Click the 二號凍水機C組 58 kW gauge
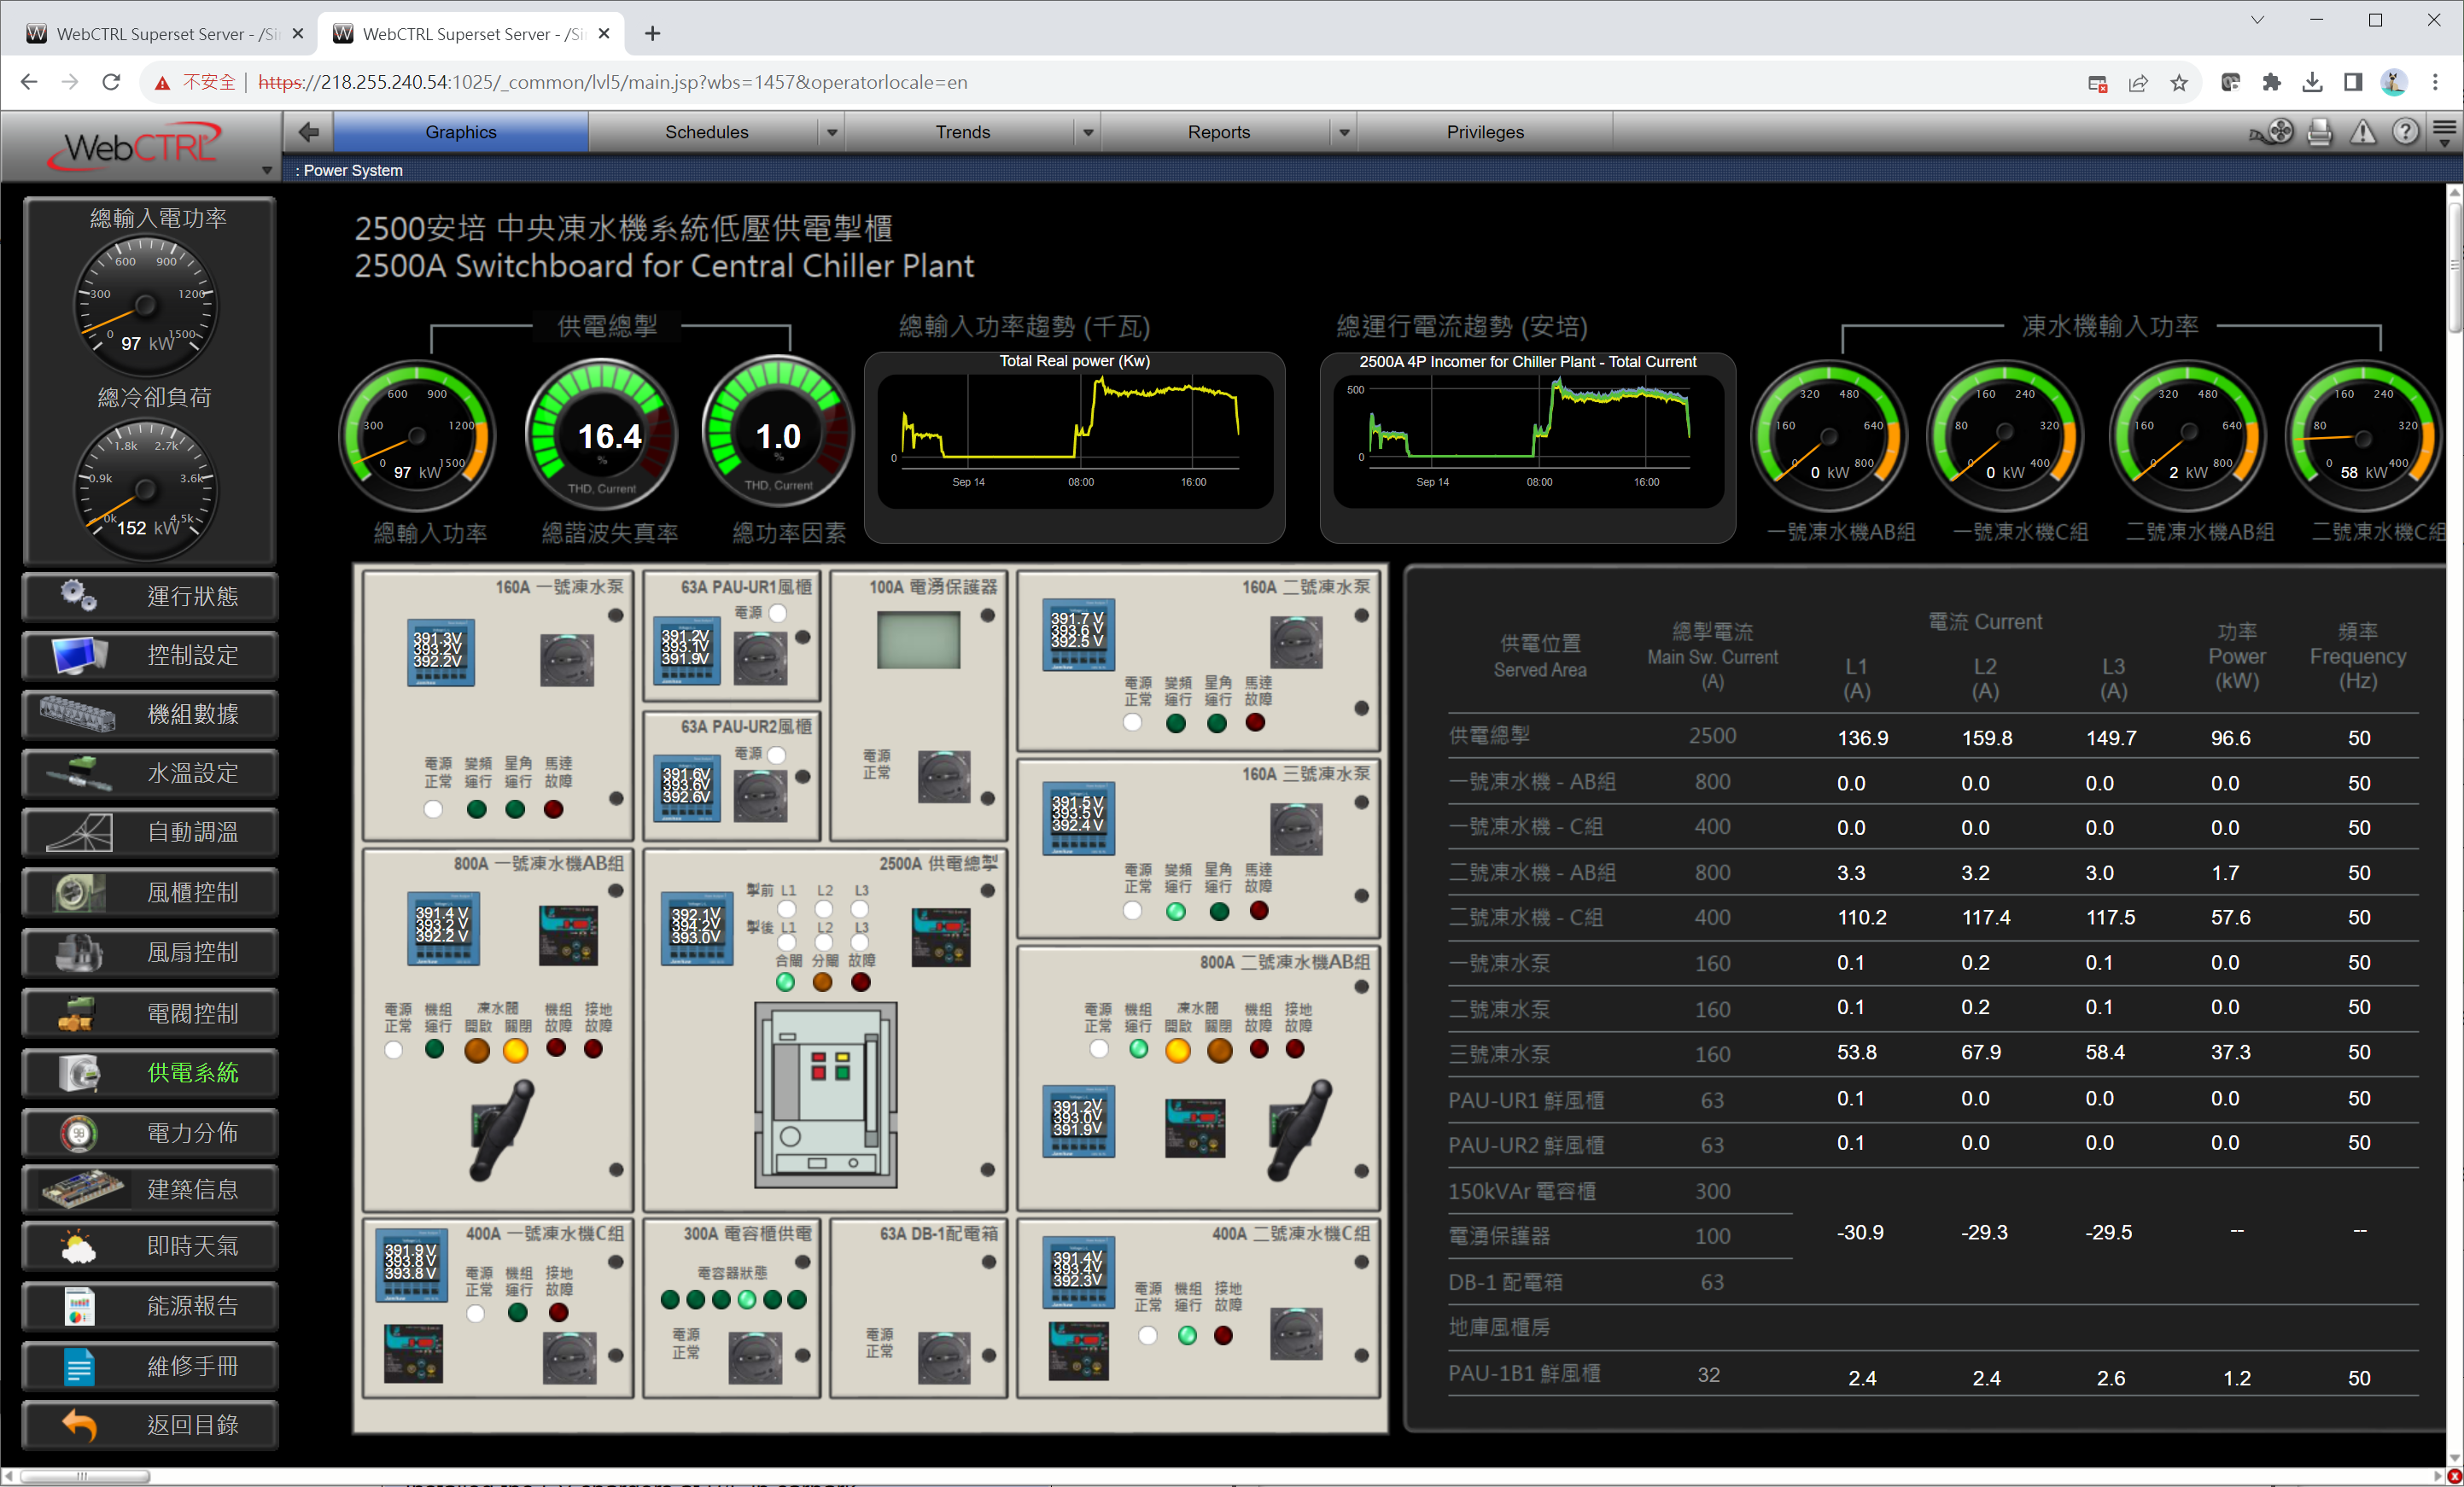Image resolution: width=2464 pixels, height=1487 pixels. [x=2364, y=436]
